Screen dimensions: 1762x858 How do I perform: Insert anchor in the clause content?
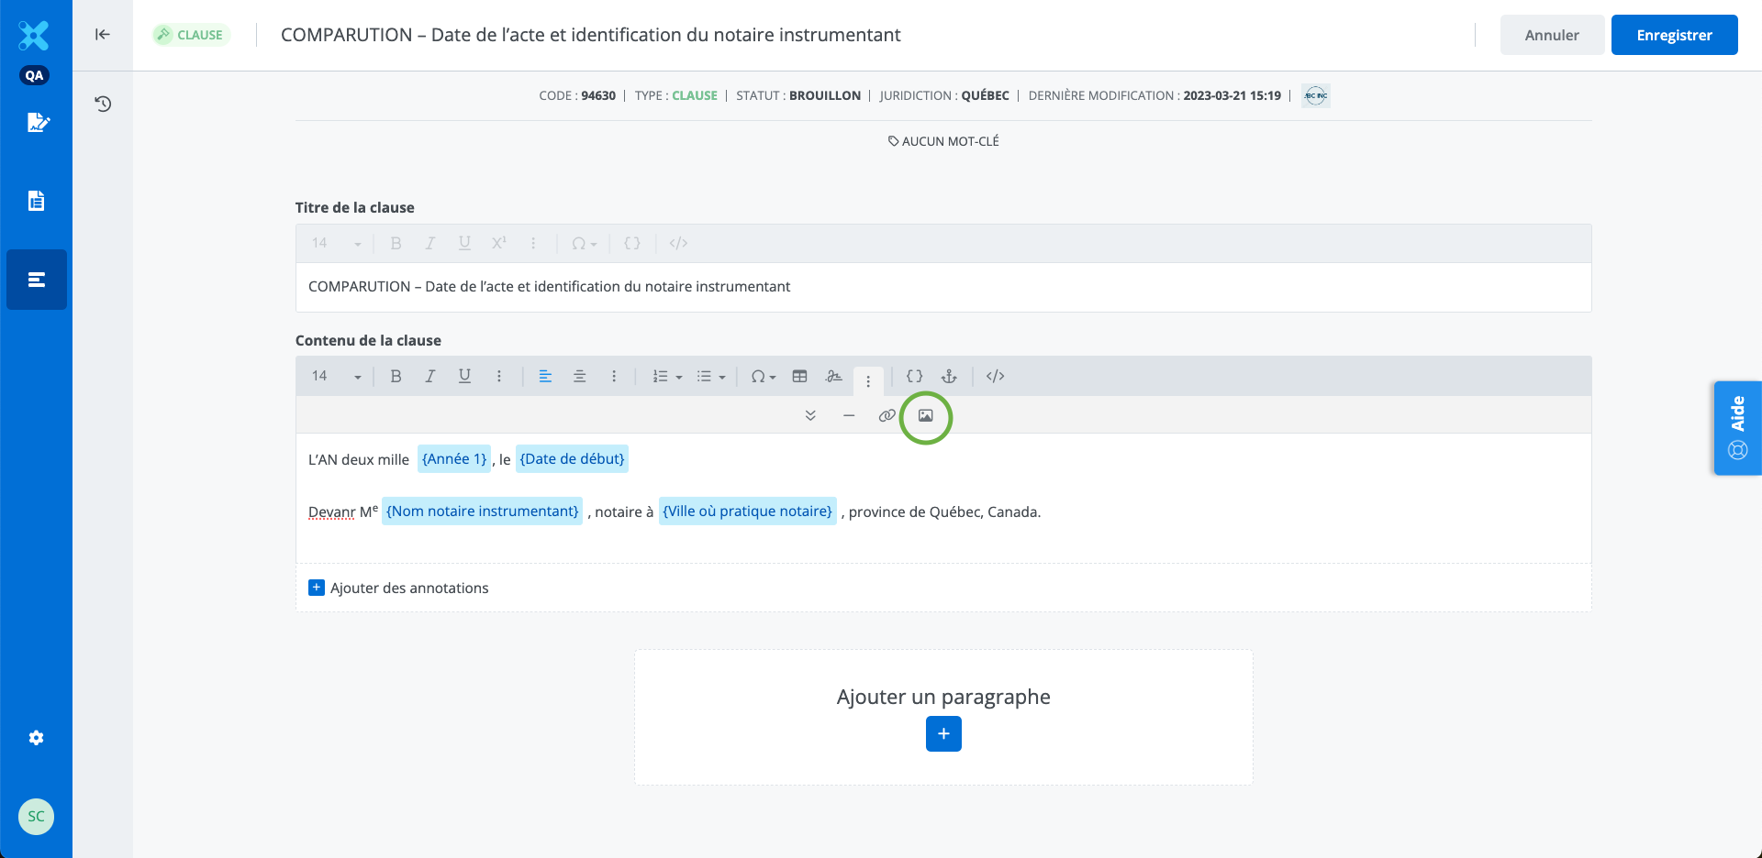click(x=949, y=377)
